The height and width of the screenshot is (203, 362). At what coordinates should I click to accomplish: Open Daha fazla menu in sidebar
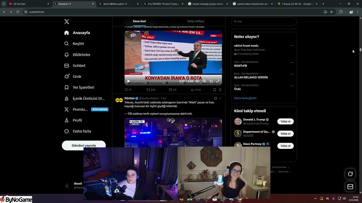[x=78, y=131]
